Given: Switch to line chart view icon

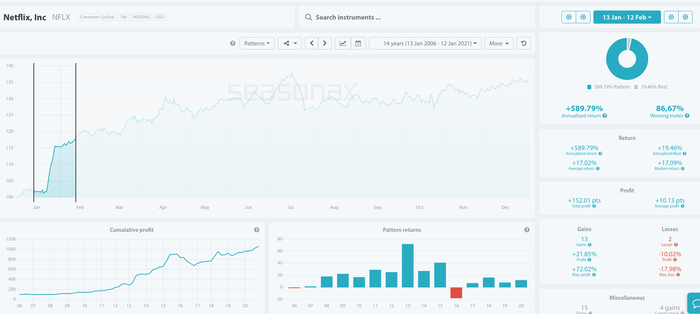Looking at the screenshot, I should [343, 44].
